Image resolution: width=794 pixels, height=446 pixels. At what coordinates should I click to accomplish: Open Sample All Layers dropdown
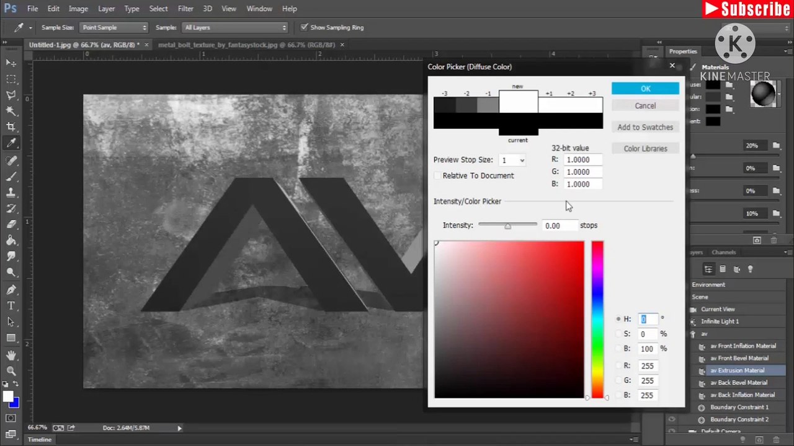(x=236, y=27)
